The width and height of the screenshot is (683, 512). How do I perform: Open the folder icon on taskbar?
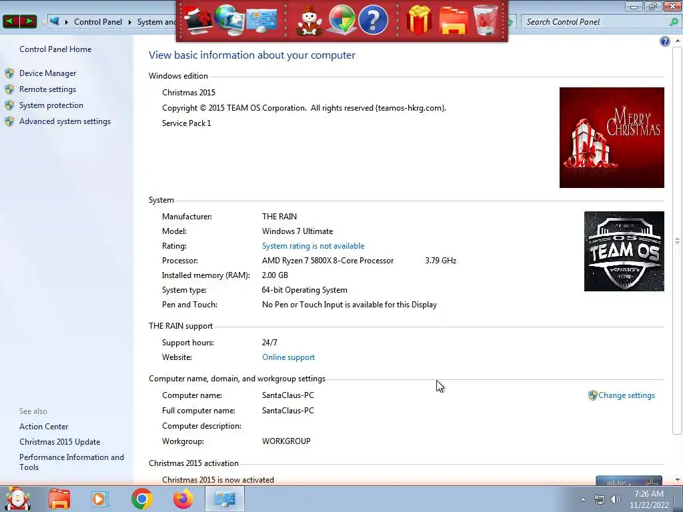click(59, 499)
